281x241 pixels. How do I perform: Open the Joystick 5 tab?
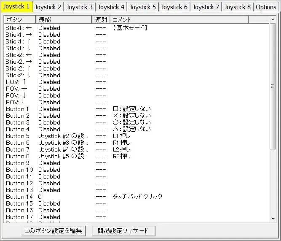142,7
